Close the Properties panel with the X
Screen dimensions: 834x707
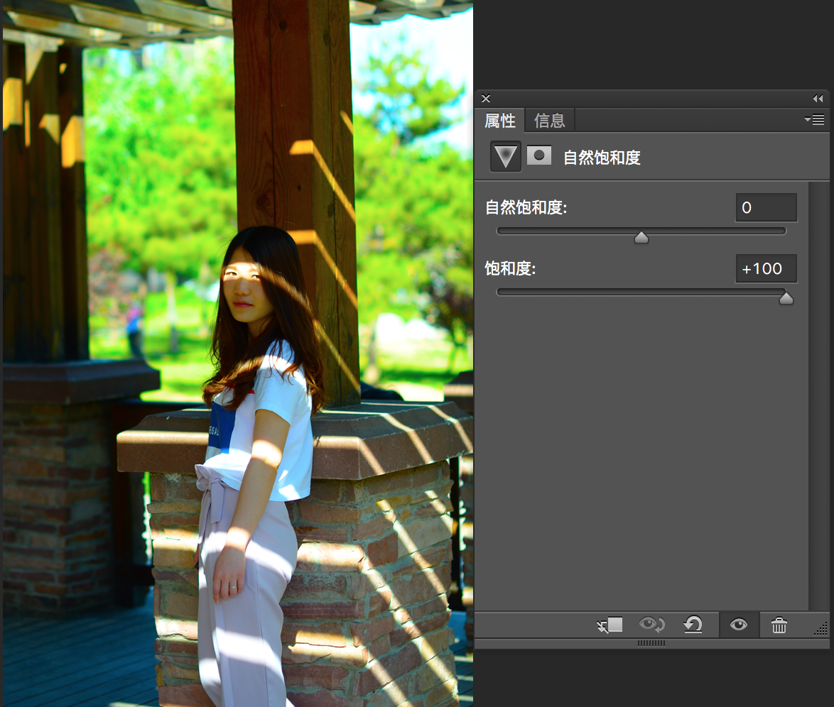(486, 99)
